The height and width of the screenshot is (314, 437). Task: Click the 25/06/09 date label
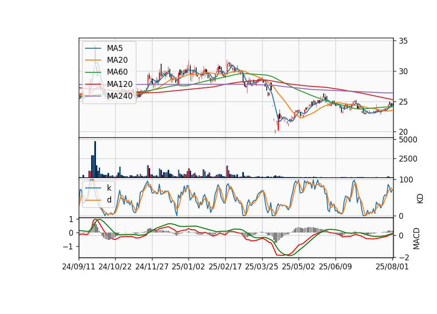(x=335, y=267)
